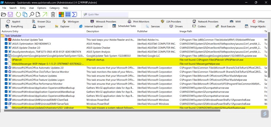Click the Office Automatic Updates 2.0 icon

(x=10, y=68)
